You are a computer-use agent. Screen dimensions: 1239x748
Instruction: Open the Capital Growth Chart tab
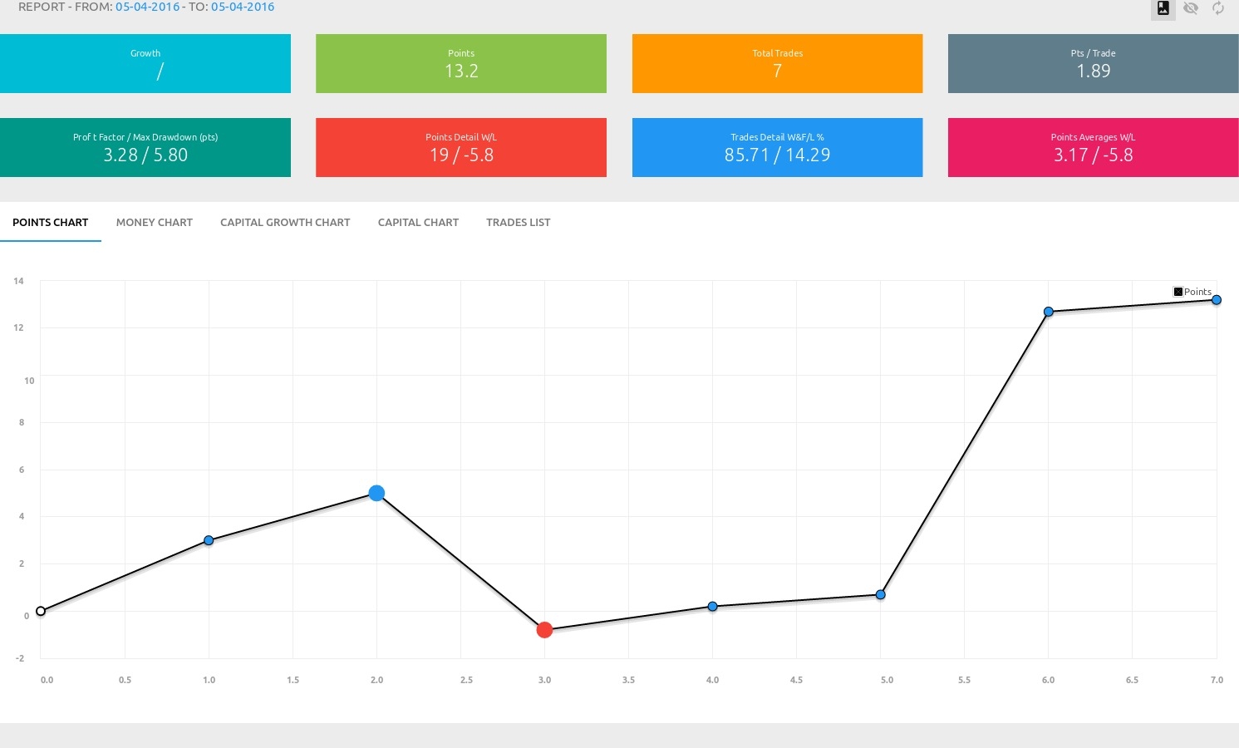click(285, 223)
